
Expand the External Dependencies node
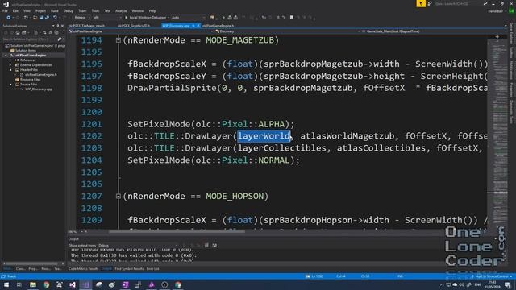point(10,65)
